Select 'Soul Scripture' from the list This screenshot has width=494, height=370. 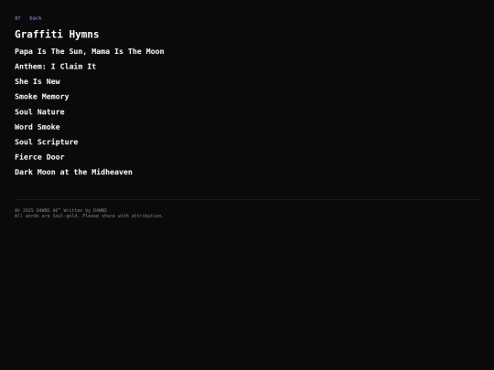point(47,142)
